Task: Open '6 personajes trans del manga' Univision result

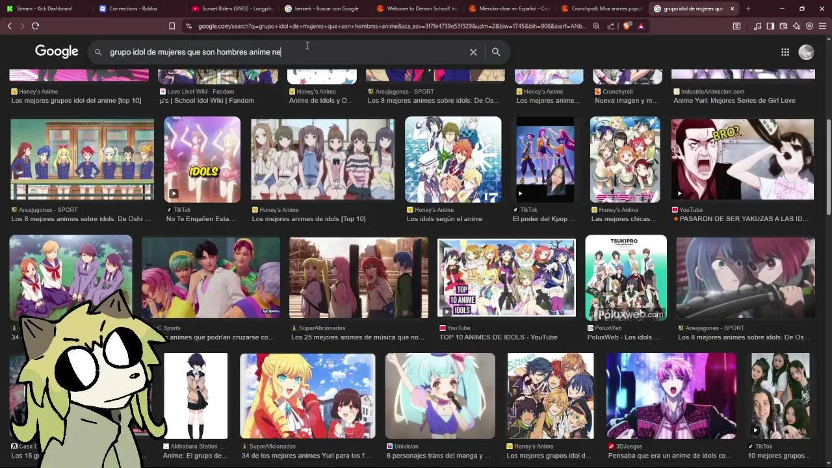Action: coord(439,456)
